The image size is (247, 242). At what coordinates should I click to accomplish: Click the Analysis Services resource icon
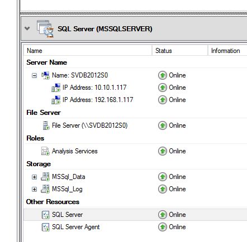[x=45, y=151]
